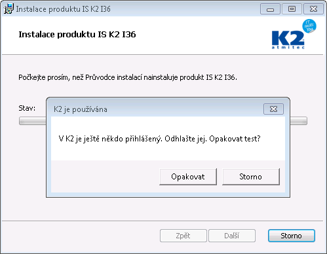
Task: Click the disabled Další button
Action: pos(232,236)
